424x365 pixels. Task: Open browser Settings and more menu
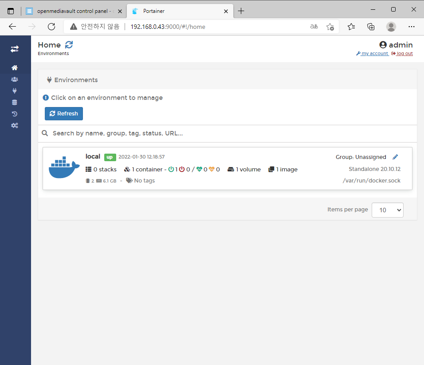[412, 27]
